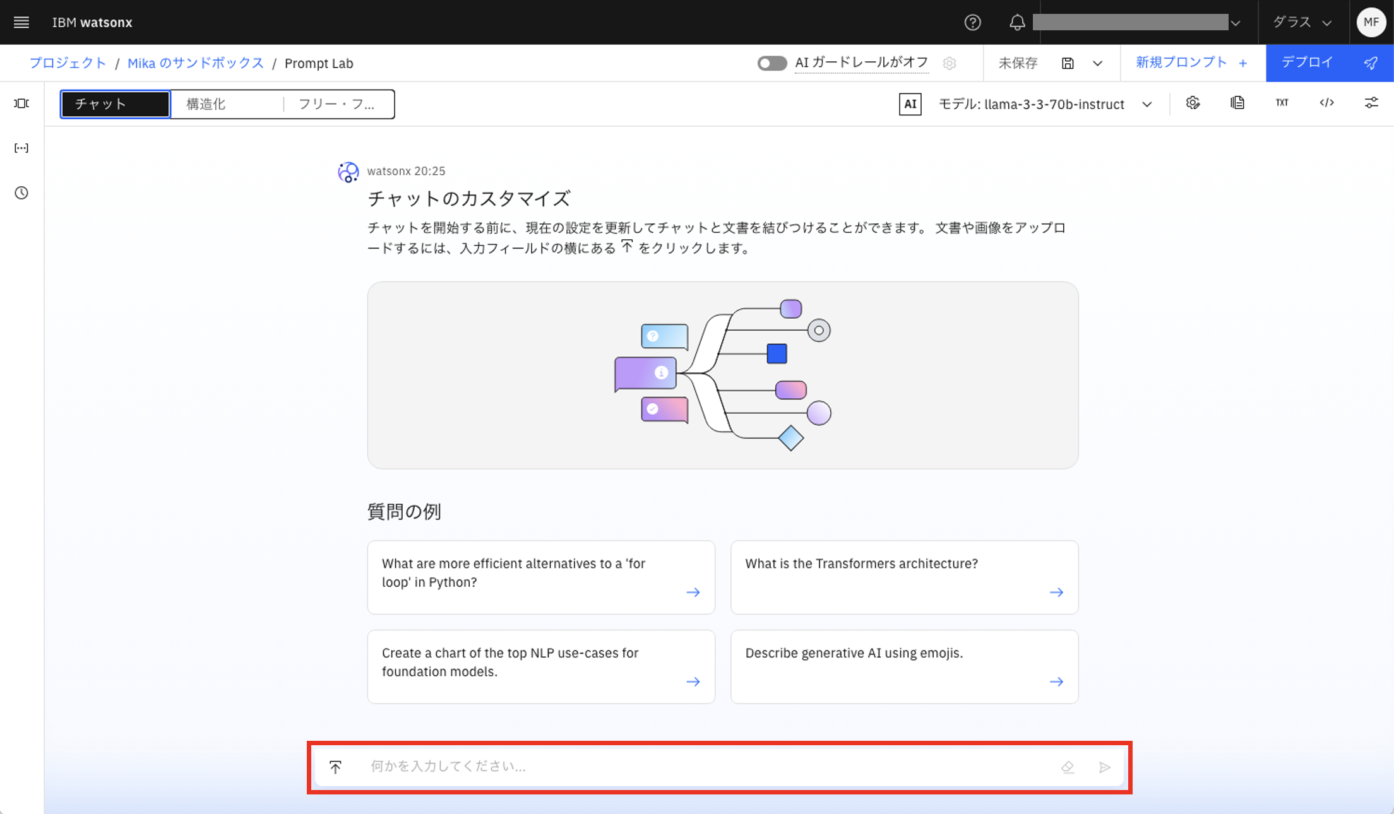
Task: Click the upload document arrow icon
Action: tap(335, 767)
